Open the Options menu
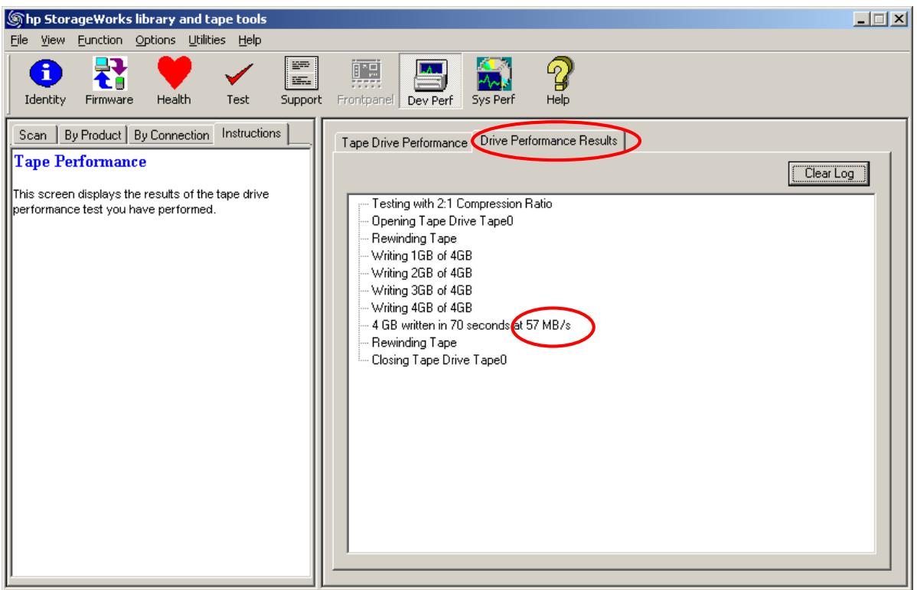Image resolution: width=917 pixels, height=590 pixels. [155, 41]
